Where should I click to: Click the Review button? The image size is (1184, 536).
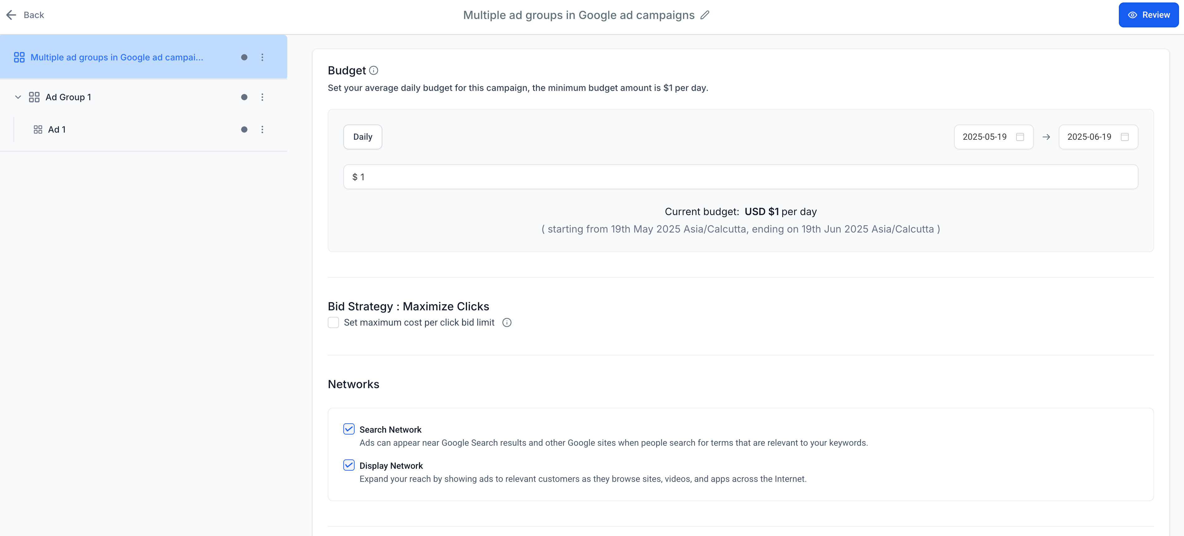point(1148,15)
